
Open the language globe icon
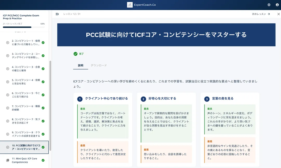[269, 5]
